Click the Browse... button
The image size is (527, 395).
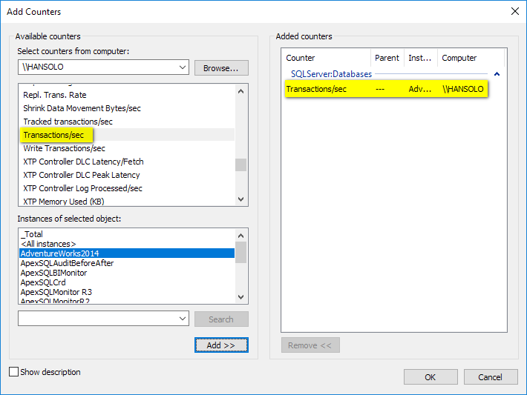221,67
